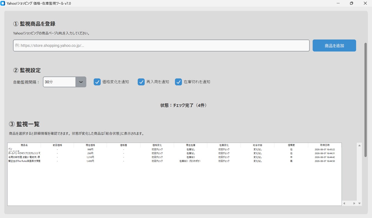Click the 価格差 column header

tap(123, 145)
